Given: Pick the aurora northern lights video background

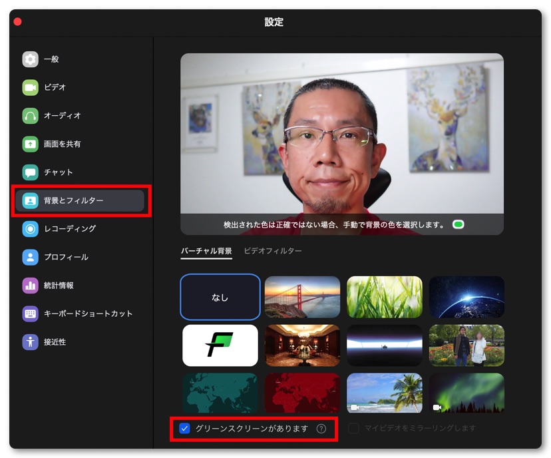Looking at the screenshot, I should (466, 393).
